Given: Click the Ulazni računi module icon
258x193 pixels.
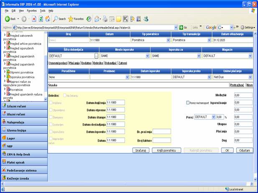Looking at the screenshot, I should pyautogui.click(x=4, y=114).
